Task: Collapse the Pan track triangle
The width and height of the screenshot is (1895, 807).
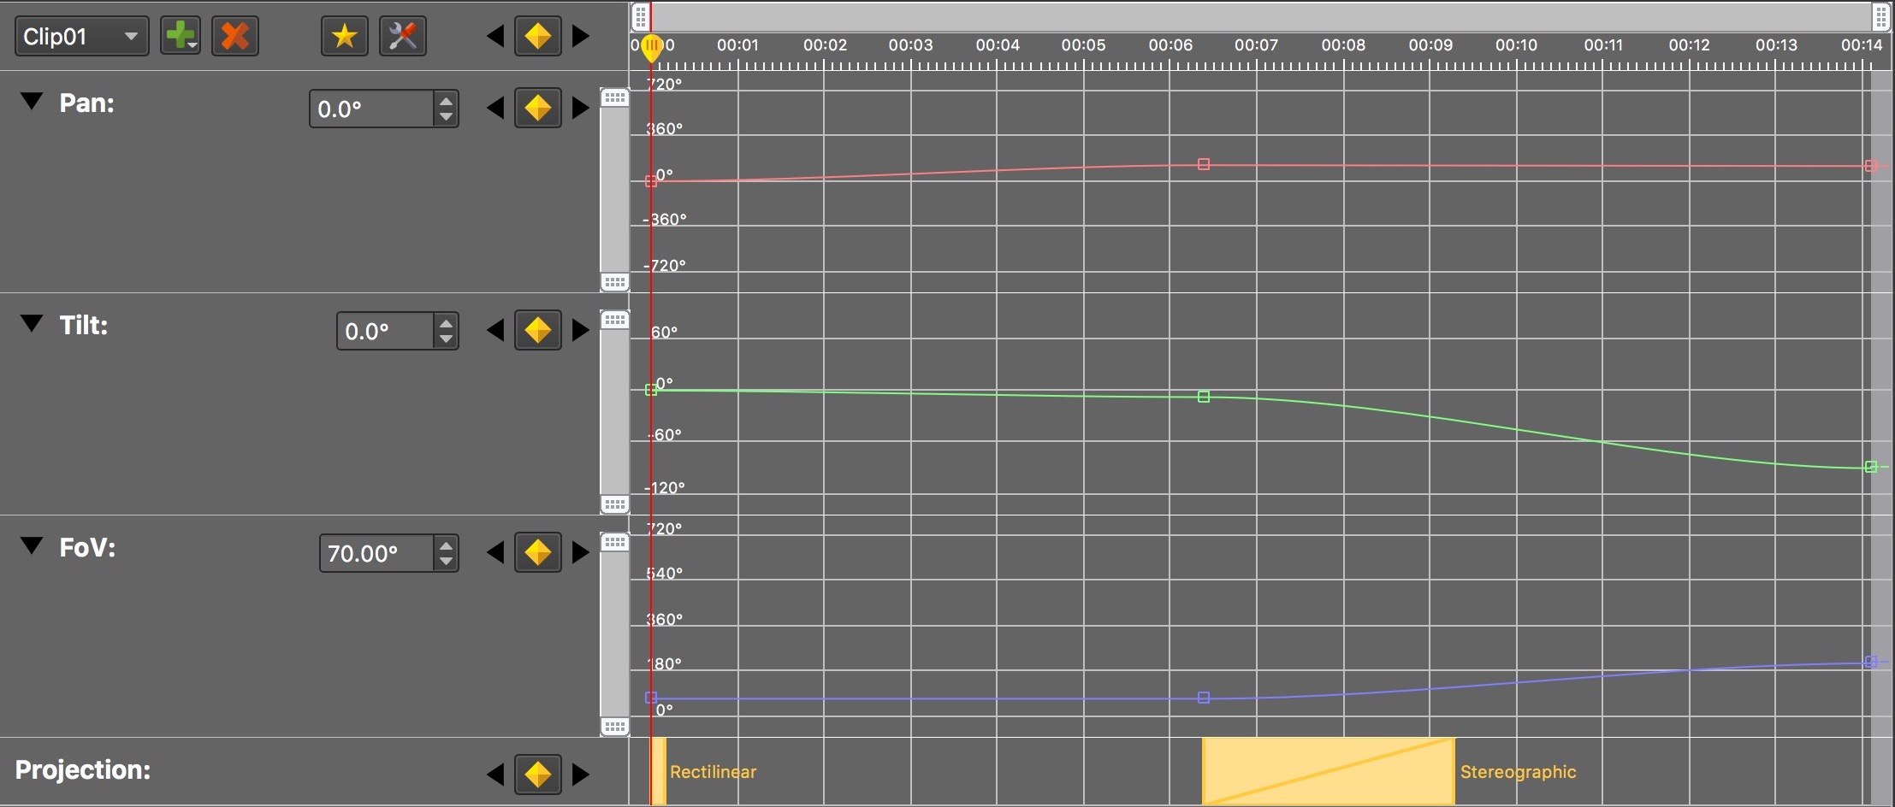Action: (32, 102)
